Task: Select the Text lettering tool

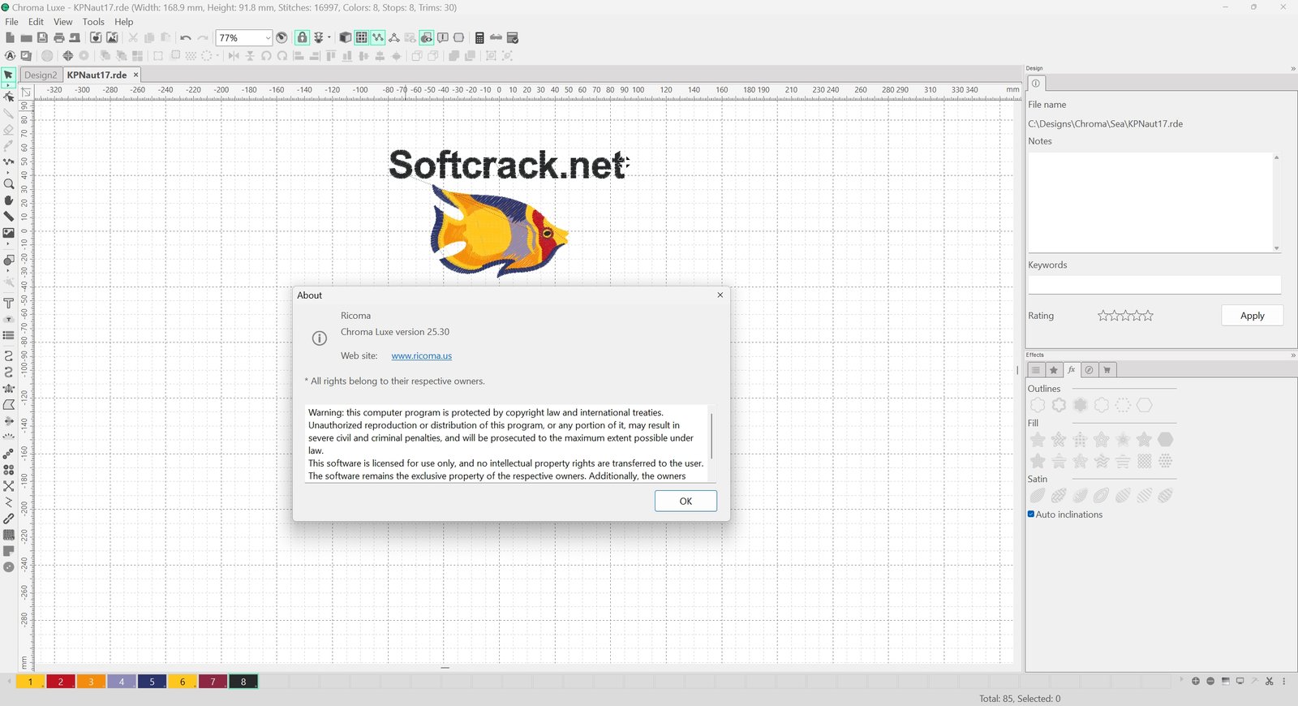Action: pyautogui.click(x=9, y=303)
